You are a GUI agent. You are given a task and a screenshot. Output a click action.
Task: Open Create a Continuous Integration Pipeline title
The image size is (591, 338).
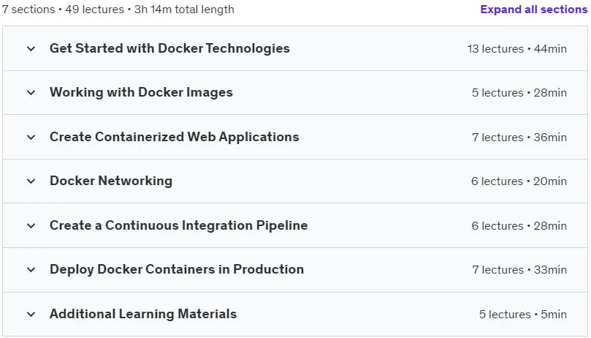179,225
